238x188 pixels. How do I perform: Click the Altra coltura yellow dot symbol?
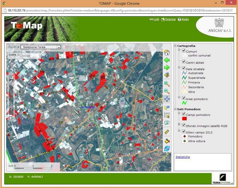[185, 141]
